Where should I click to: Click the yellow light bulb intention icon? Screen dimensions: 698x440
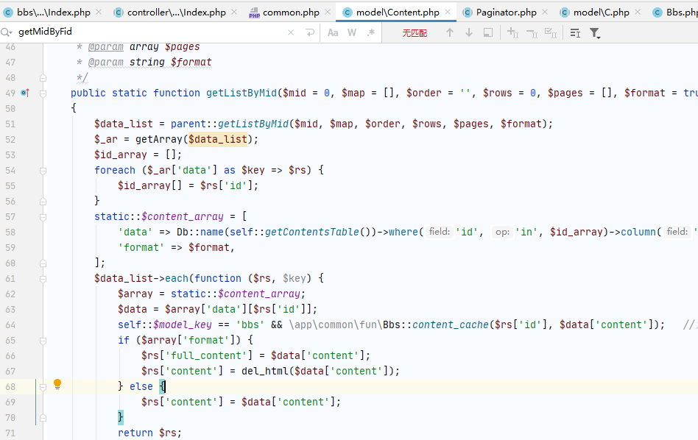(x=57, y=384)
